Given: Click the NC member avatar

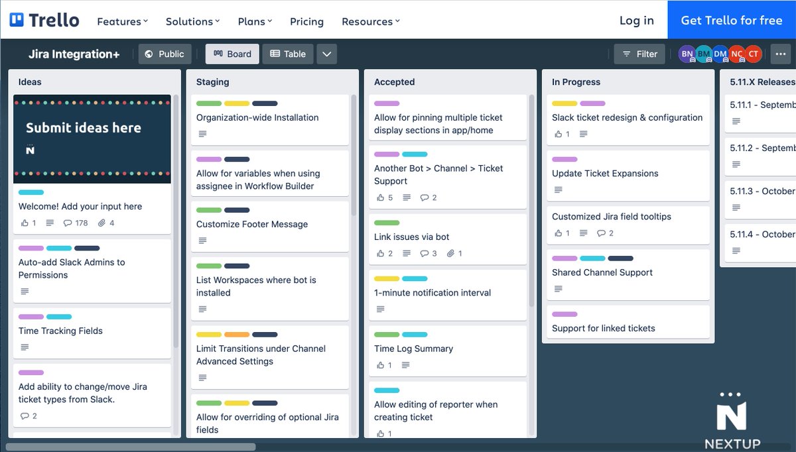Looking at the screenshot, I should click(x=737, y=54).
